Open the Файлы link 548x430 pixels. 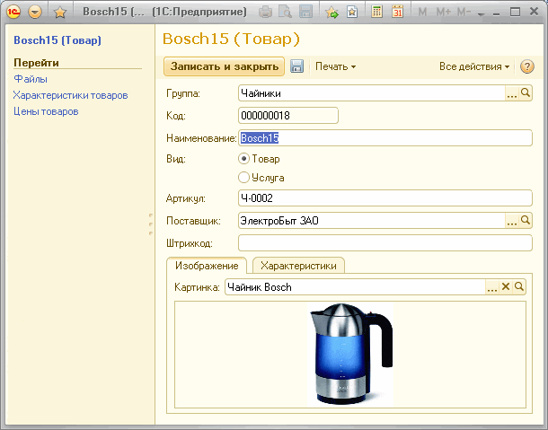pyautogui.click(x=31, y=79)
